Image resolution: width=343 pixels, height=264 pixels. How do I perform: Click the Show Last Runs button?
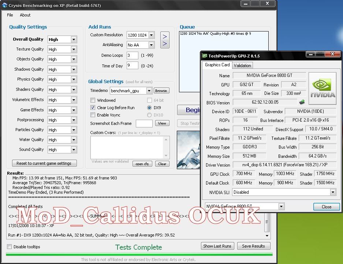pos(217,246)
